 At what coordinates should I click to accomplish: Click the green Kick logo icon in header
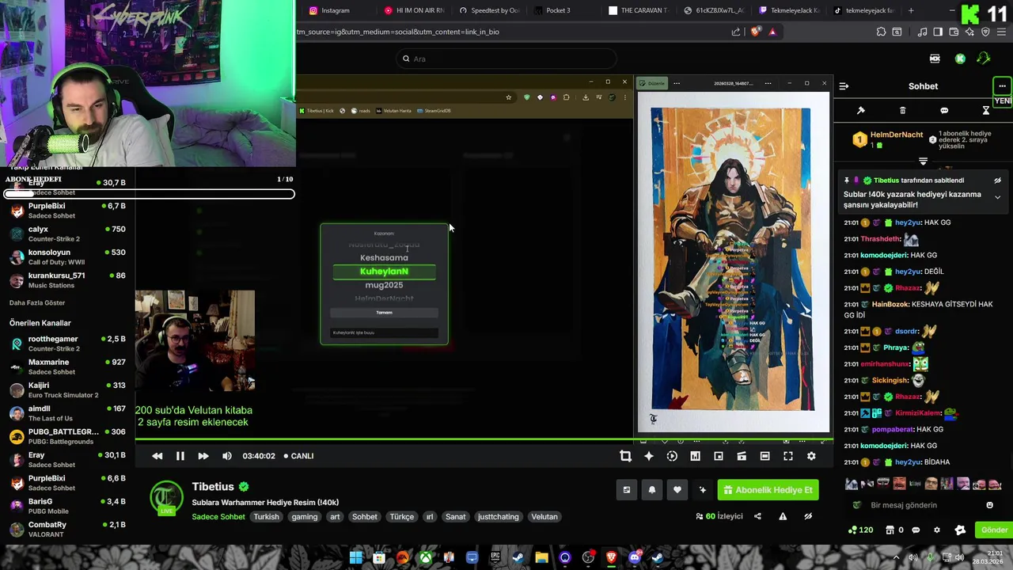pos(960,59)
